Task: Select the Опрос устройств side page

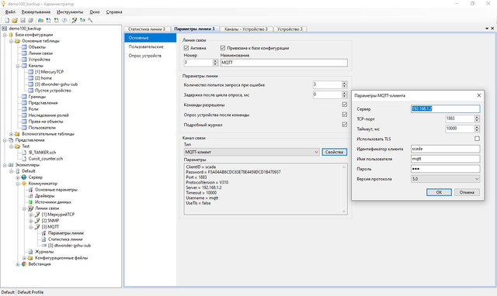Action: pos(150,56)
